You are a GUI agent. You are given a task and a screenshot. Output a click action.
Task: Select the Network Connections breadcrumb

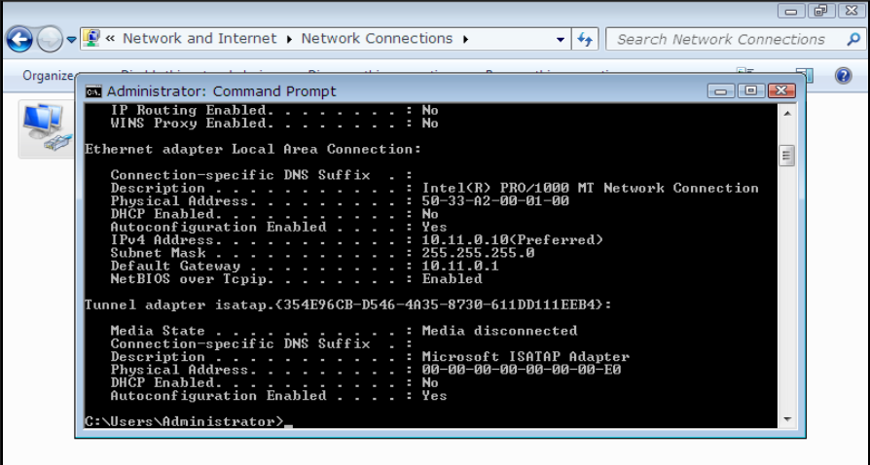(x=377, y=39)
